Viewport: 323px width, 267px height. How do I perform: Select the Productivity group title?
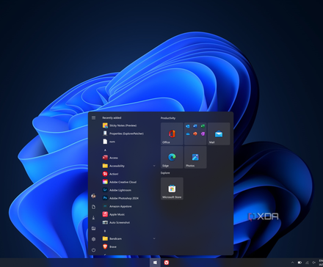pyautogui.click(x=168, y=118)
